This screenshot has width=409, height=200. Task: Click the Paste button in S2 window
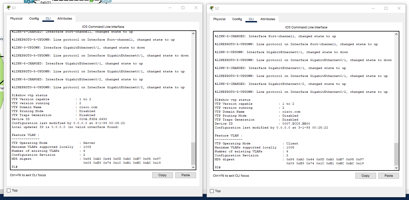pyautogui.click(x=389, y=176)
